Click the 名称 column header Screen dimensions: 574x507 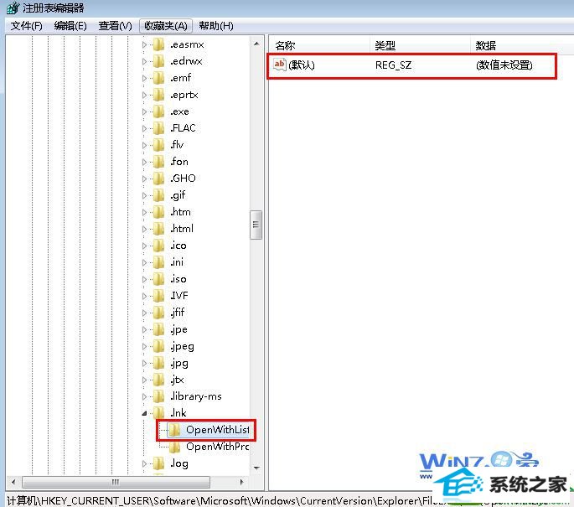pos(319,46)
